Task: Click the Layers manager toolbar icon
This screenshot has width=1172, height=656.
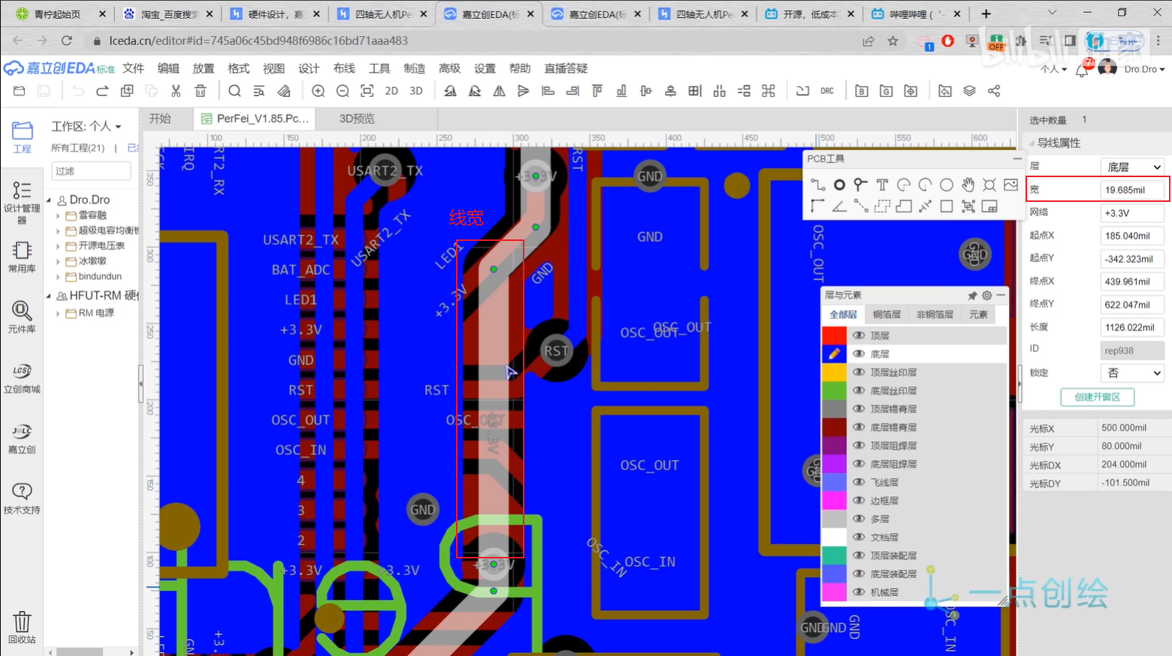Action: 970,91
